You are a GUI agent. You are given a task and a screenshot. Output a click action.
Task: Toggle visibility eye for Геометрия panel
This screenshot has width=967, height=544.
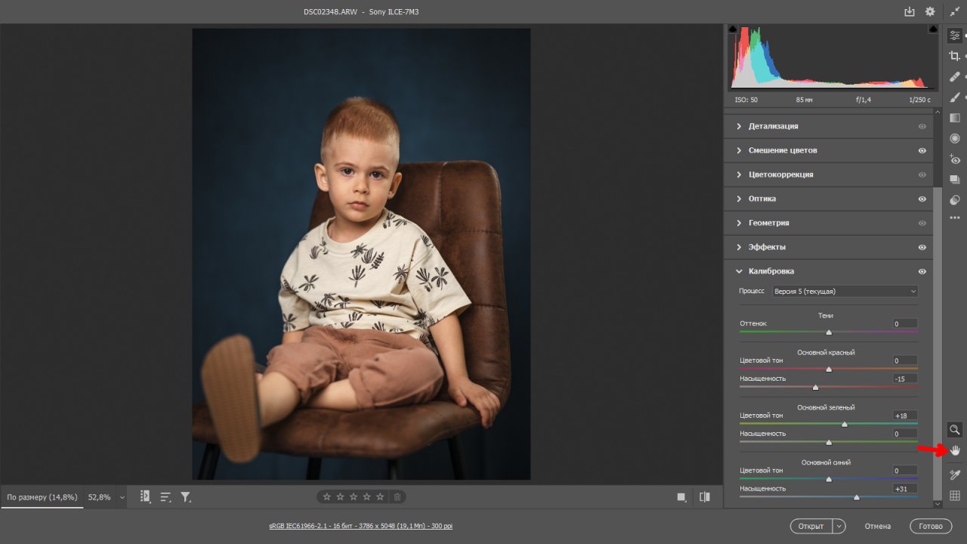[x=922, y=223]
